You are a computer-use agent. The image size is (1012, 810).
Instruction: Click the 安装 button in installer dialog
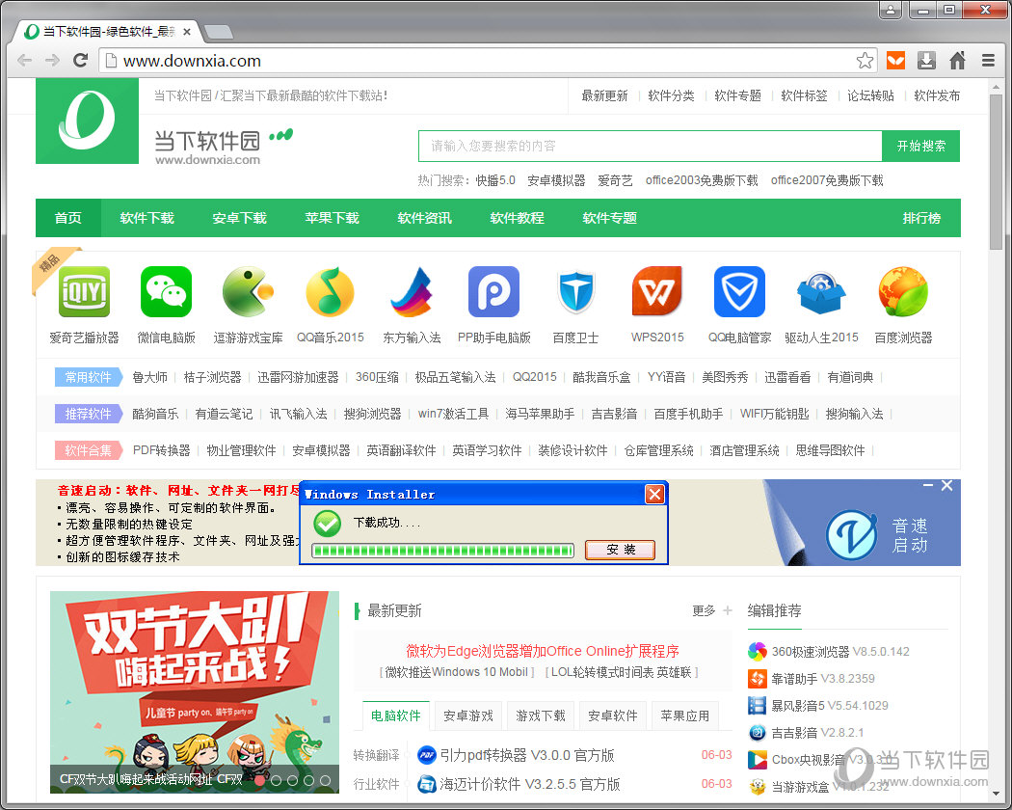pyautogui.click(x=621, y=550)
